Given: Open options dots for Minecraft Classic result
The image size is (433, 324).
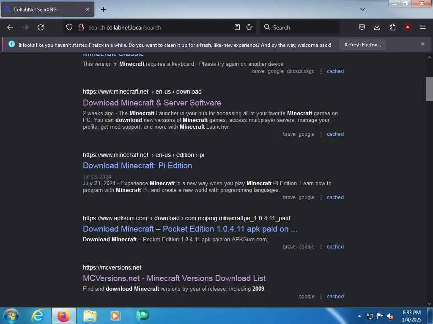Looking at the screenshot, I should [321, 71].
